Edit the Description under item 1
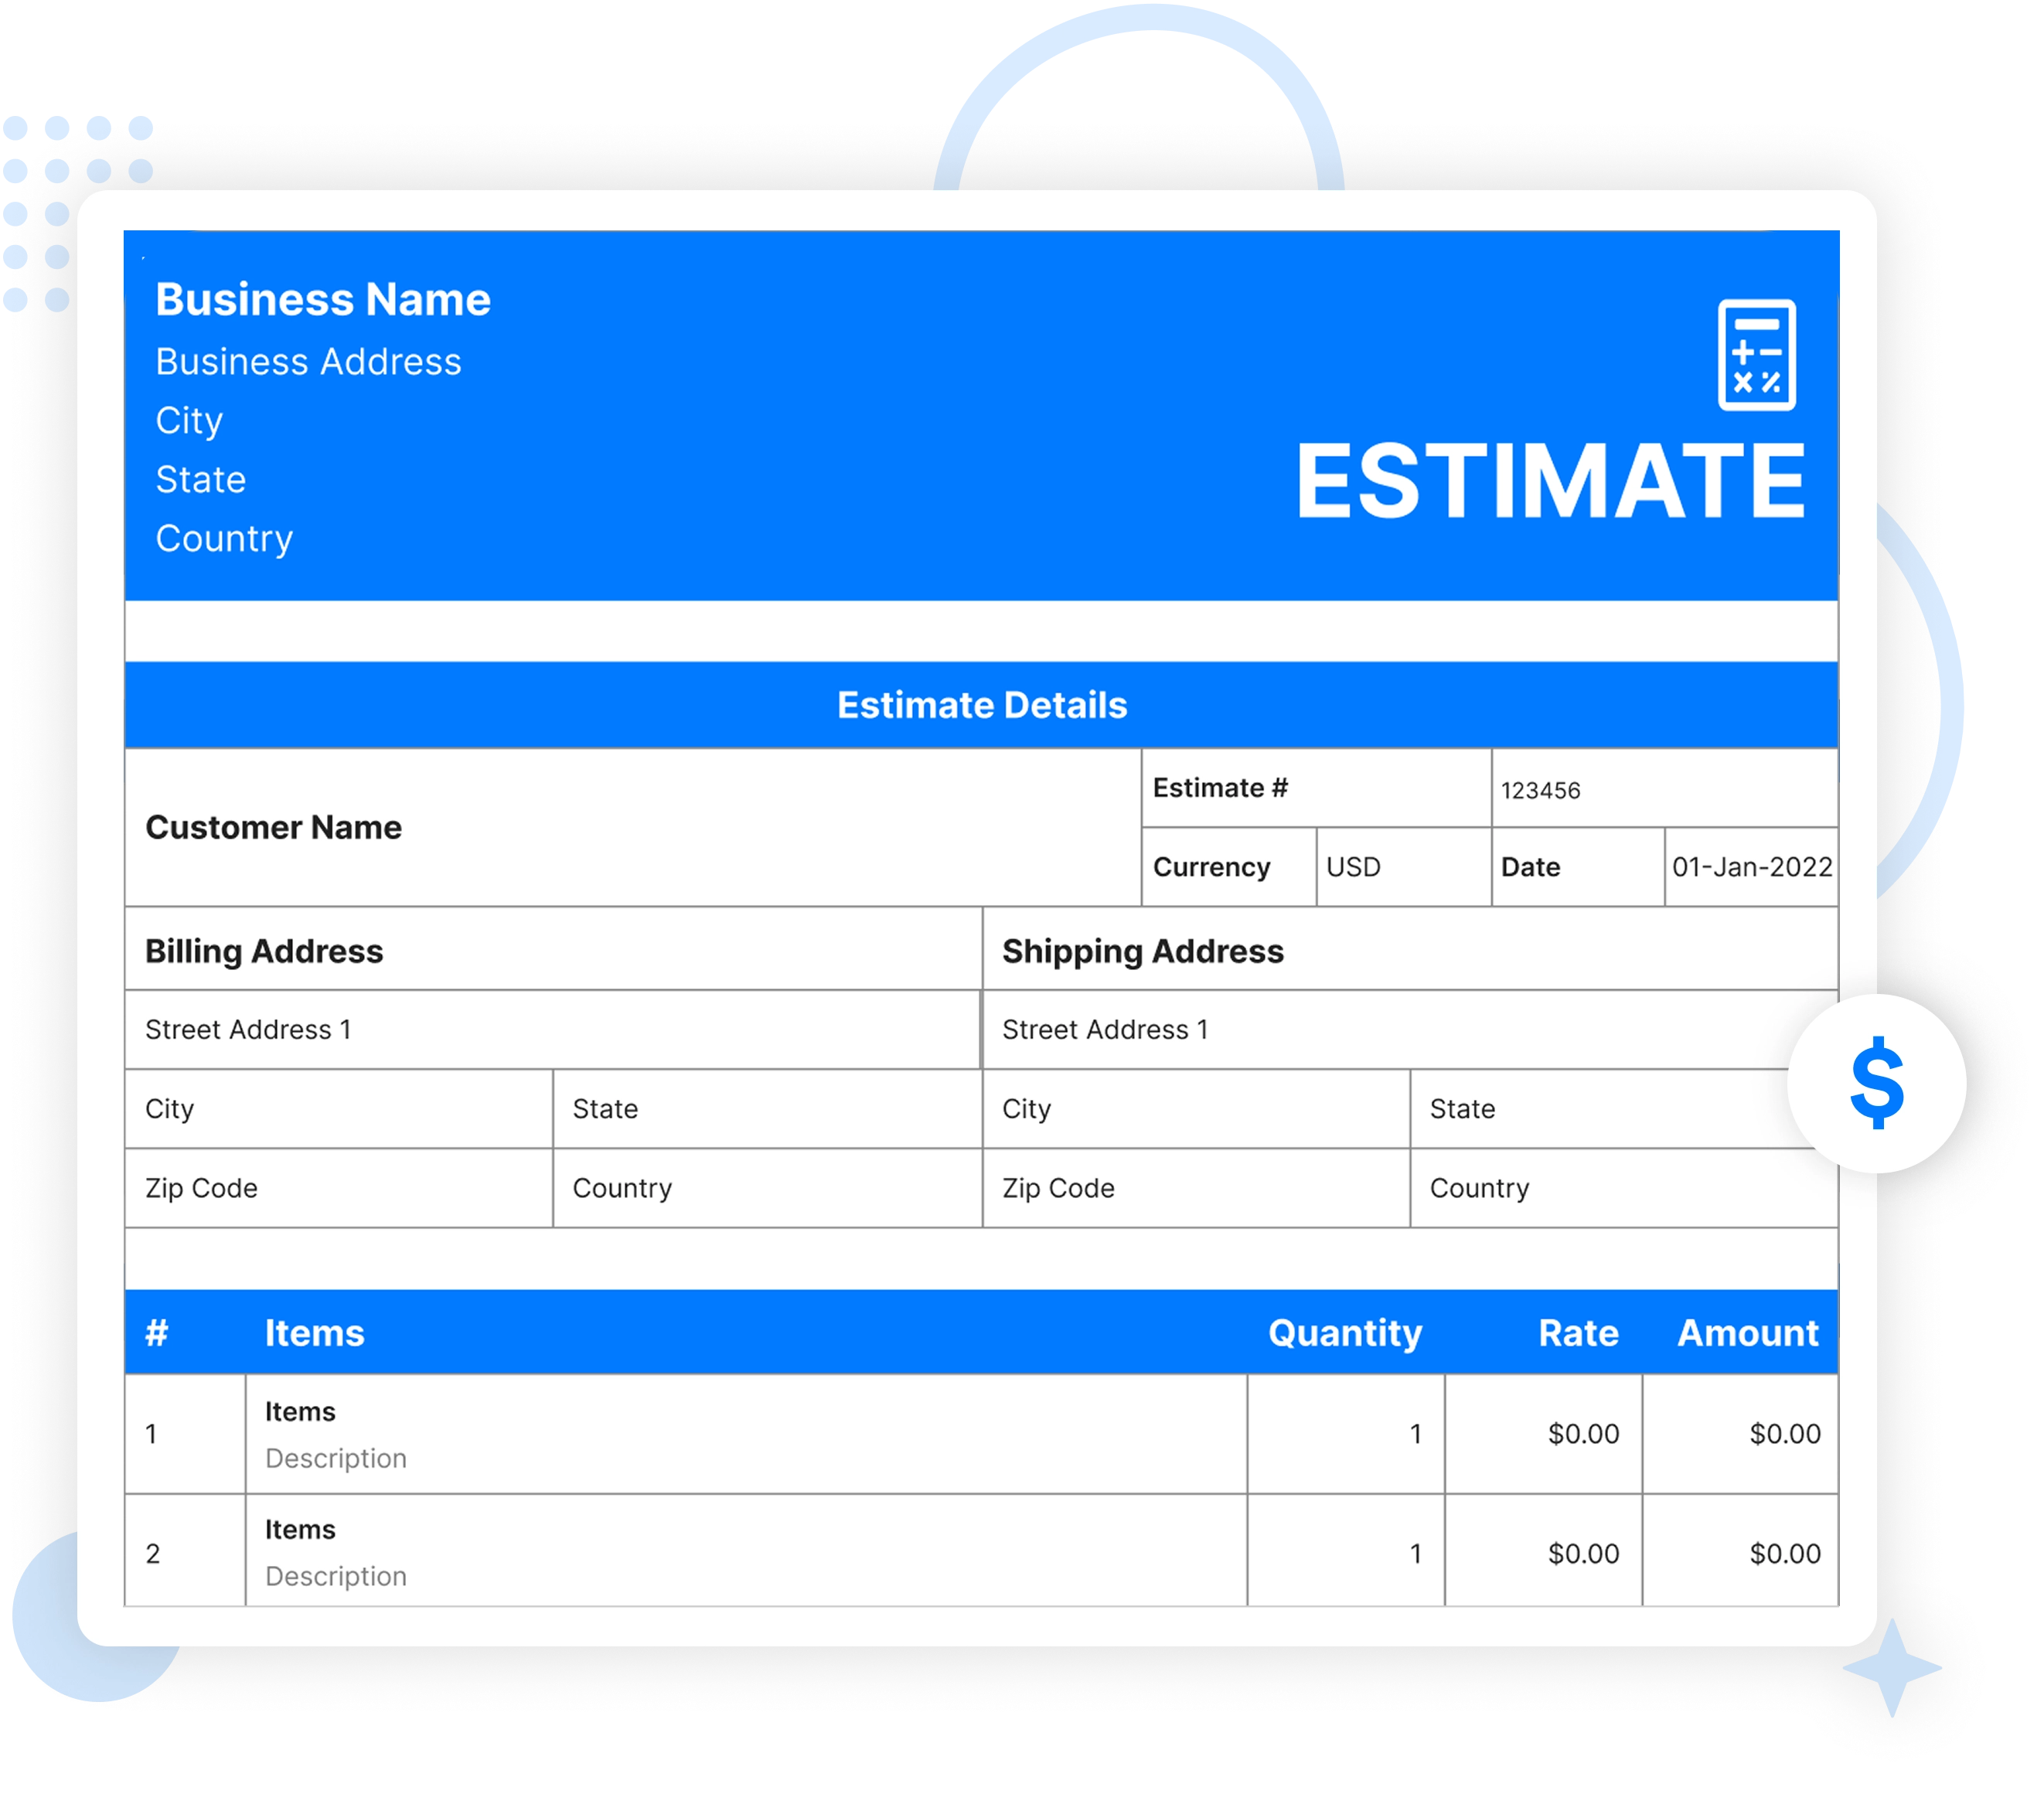 pyautogui.click(x=336, y=1458)
